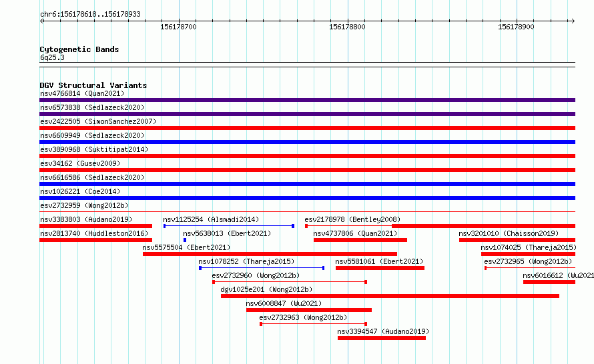The width and height of the screenshot is (594, 364).
Task: Click the red nsv5581061 variant bar
Action: pos(380,268)
